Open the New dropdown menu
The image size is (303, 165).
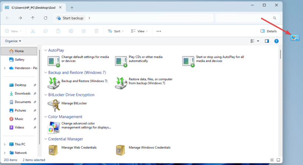13,31
